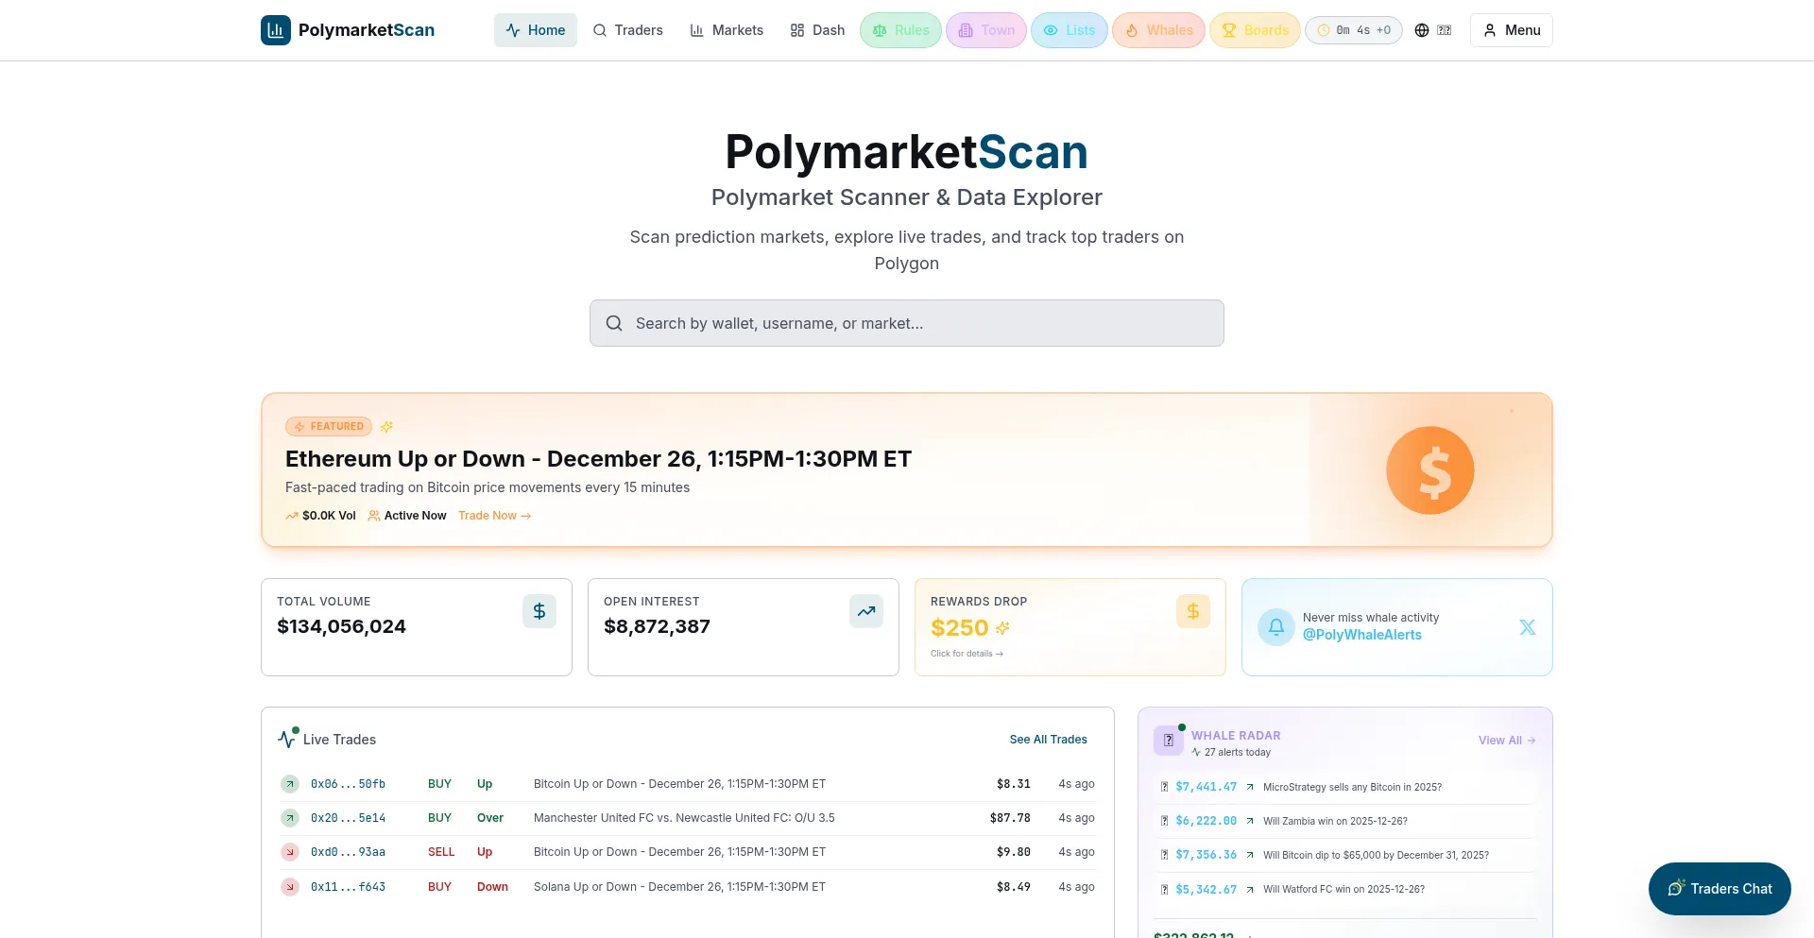Open the Markets tab
The height and width of the screenshot is (938, 1814).
pyautogui.click(x=726, y=29)
